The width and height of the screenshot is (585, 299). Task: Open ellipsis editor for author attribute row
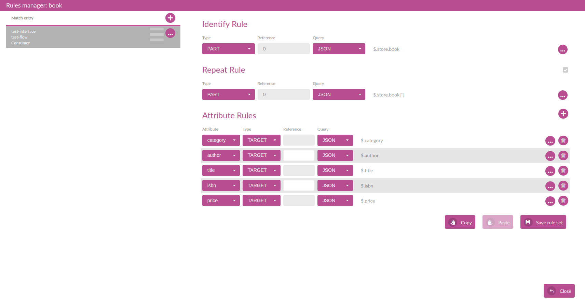click(550, 156)
